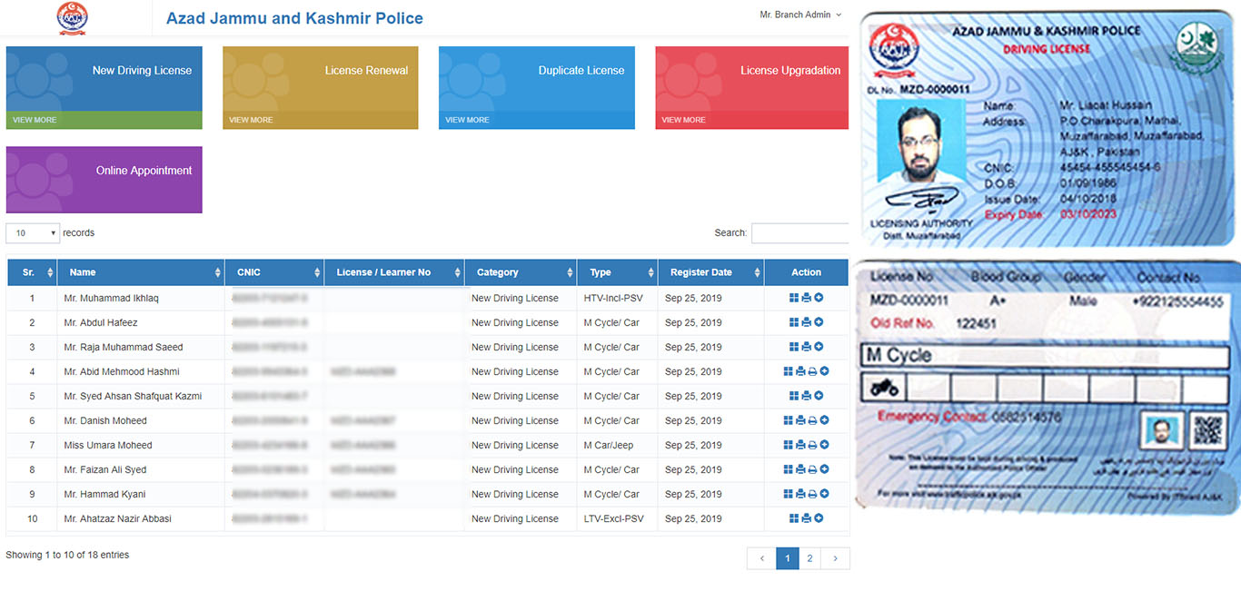Screen dimensions: 1241x601
Task: Click plus circle icon for Miss Umara Moheed
Action: (824, 445)
